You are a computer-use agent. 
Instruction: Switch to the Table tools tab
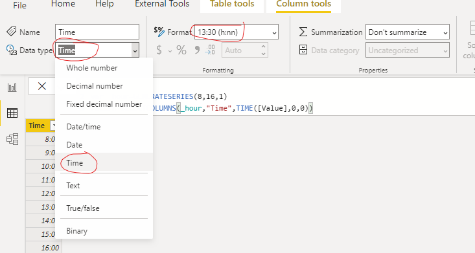[x=232, y=4]
